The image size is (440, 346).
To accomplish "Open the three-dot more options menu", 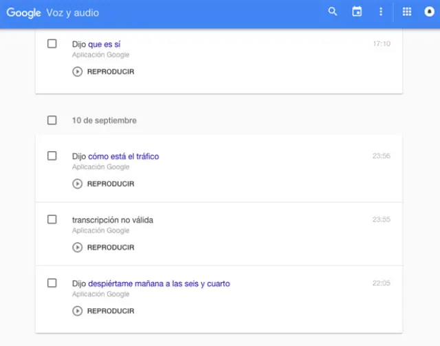I will (x=381, y=12).
